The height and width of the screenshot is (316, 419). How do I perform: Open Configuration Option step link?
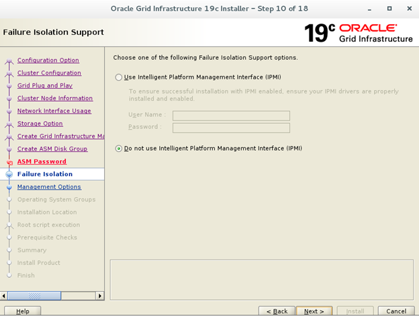[48, 61]
